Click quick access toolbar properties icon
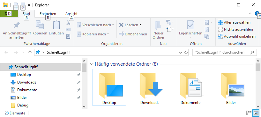 [x=16, y=5]
